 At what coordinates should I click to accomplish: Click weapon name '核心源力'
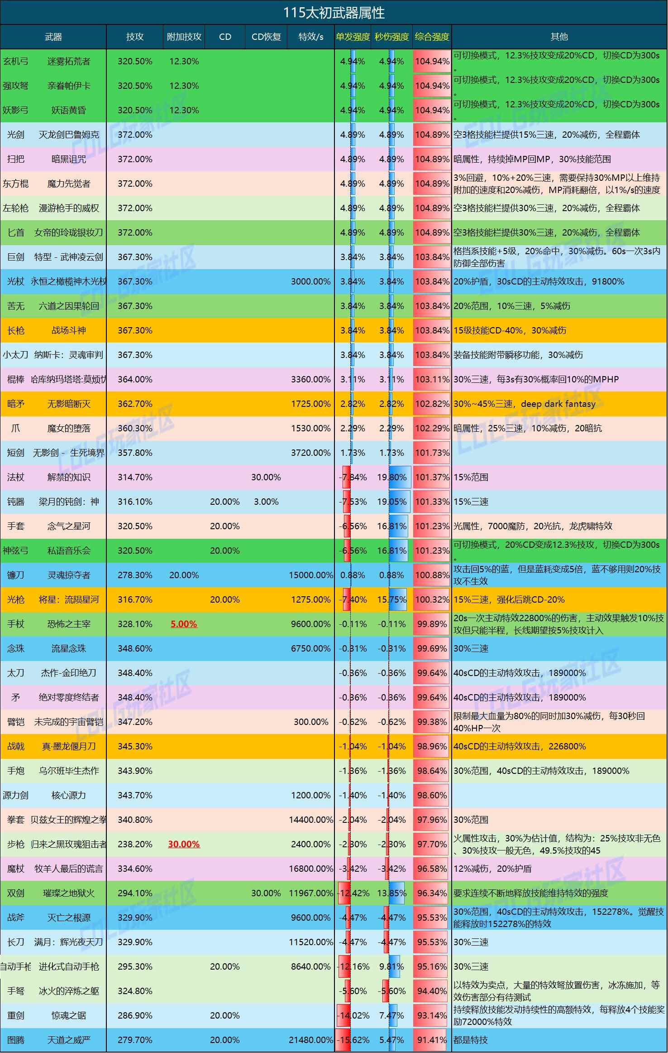pos(69,795)
